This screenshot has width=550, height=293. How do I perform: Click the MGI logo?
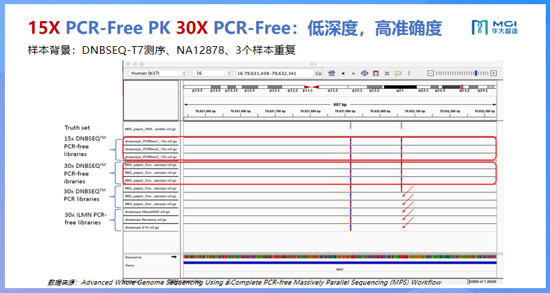coord(495,27)
